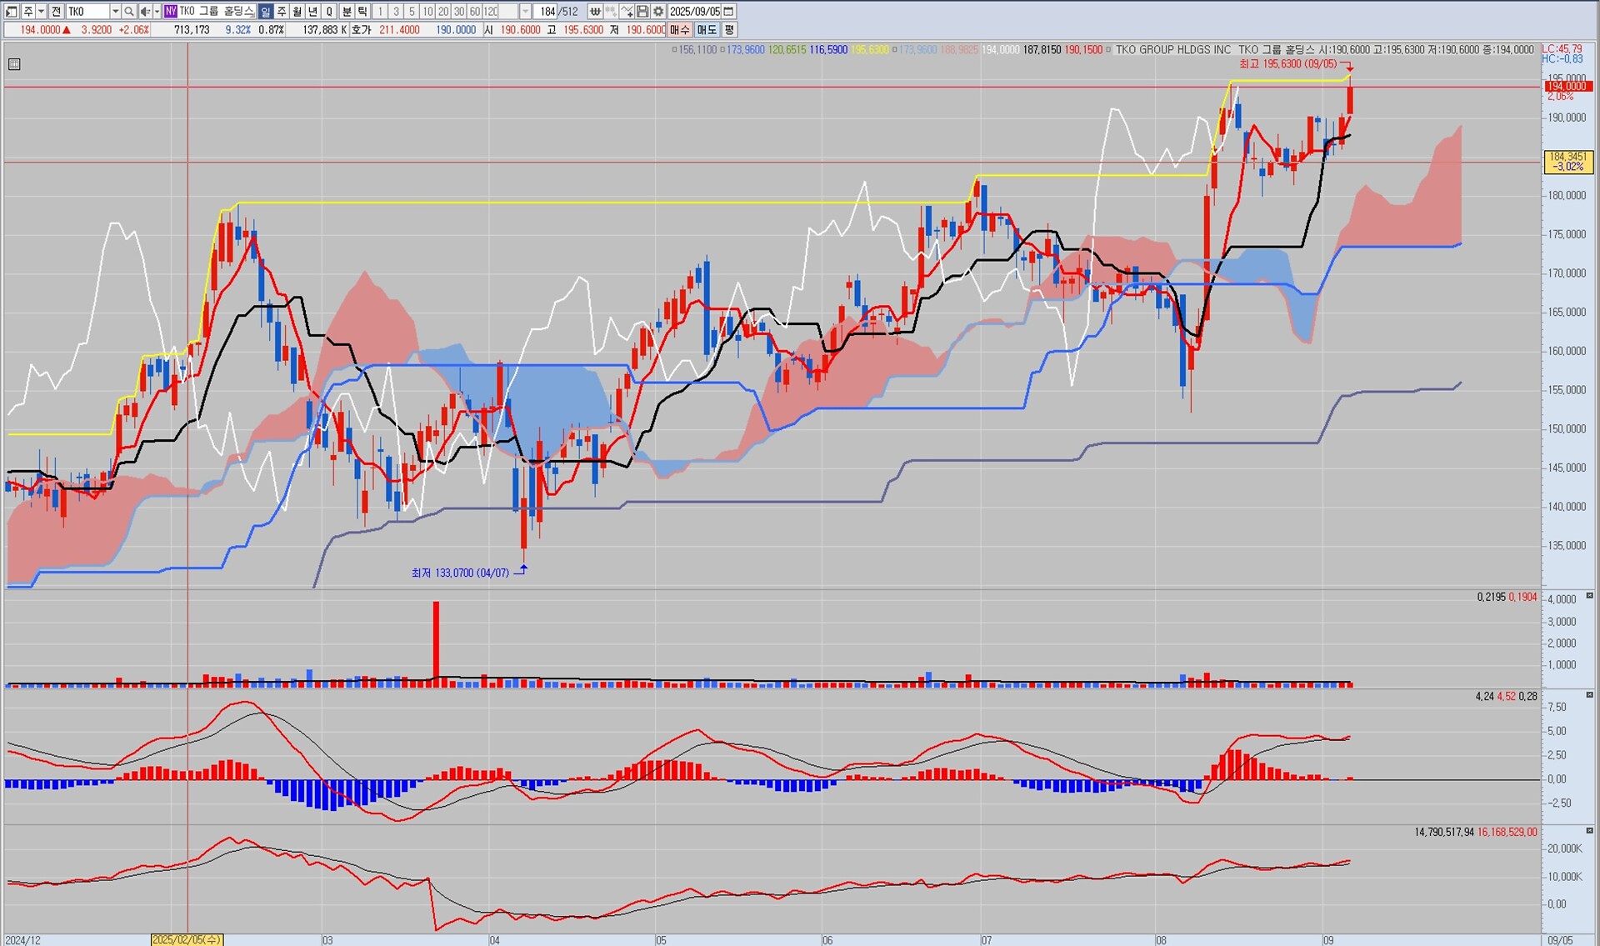Click the won currency toggle icon
This screenshot has height=946, width=1600.
point(595,12)
